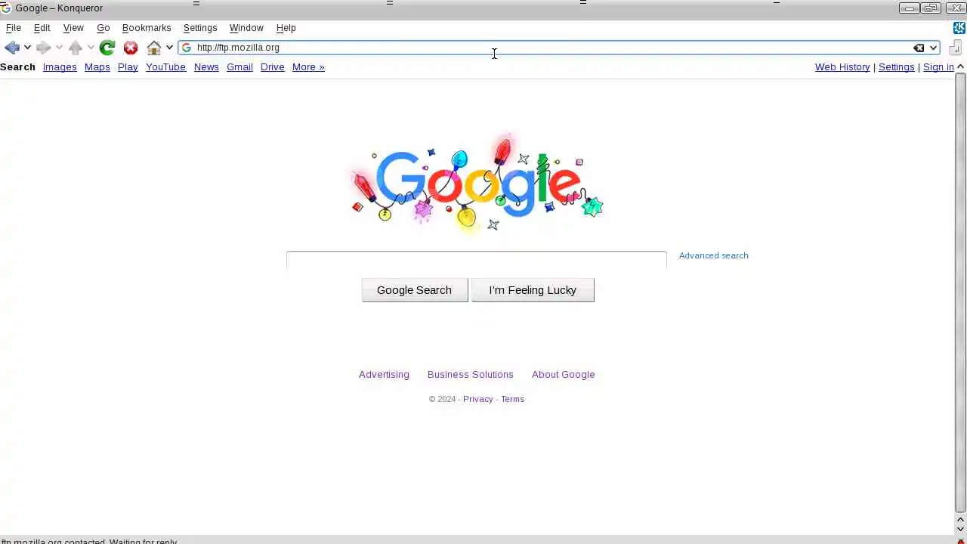Open the Gmail link
Image resolution: width=967 pixels, height=544 pixels.
pyautogui.click(x=239, y=67)
